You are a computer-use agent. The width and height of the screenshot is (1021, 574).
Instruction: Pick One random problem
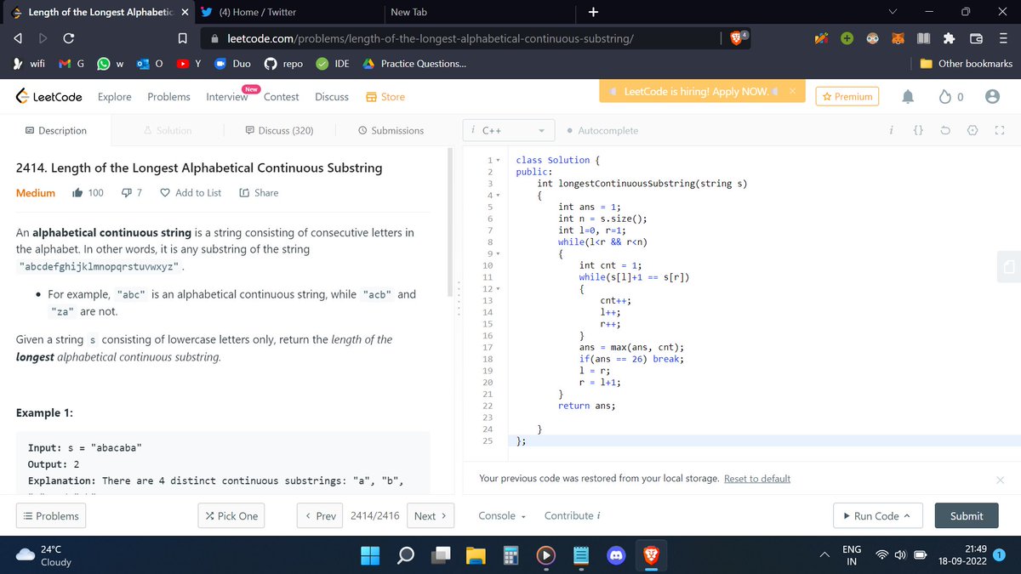pos(231,516)
